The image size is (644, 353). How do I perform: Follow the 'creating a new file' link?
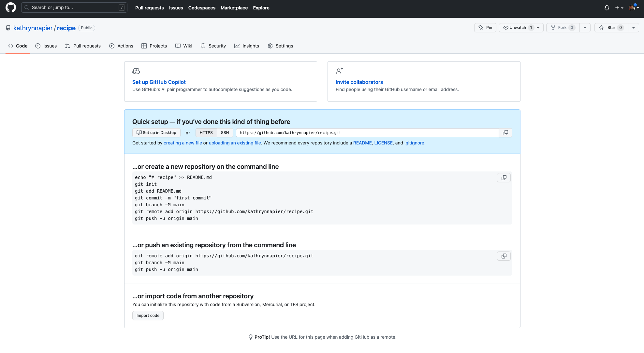[x=183, y=143]
